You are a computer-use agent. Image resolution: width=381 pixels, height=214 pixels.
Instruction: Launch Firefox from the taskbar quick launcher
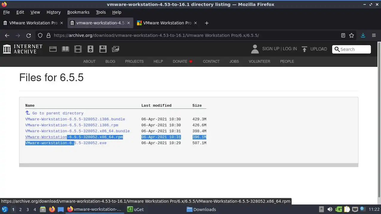(52, 209)
